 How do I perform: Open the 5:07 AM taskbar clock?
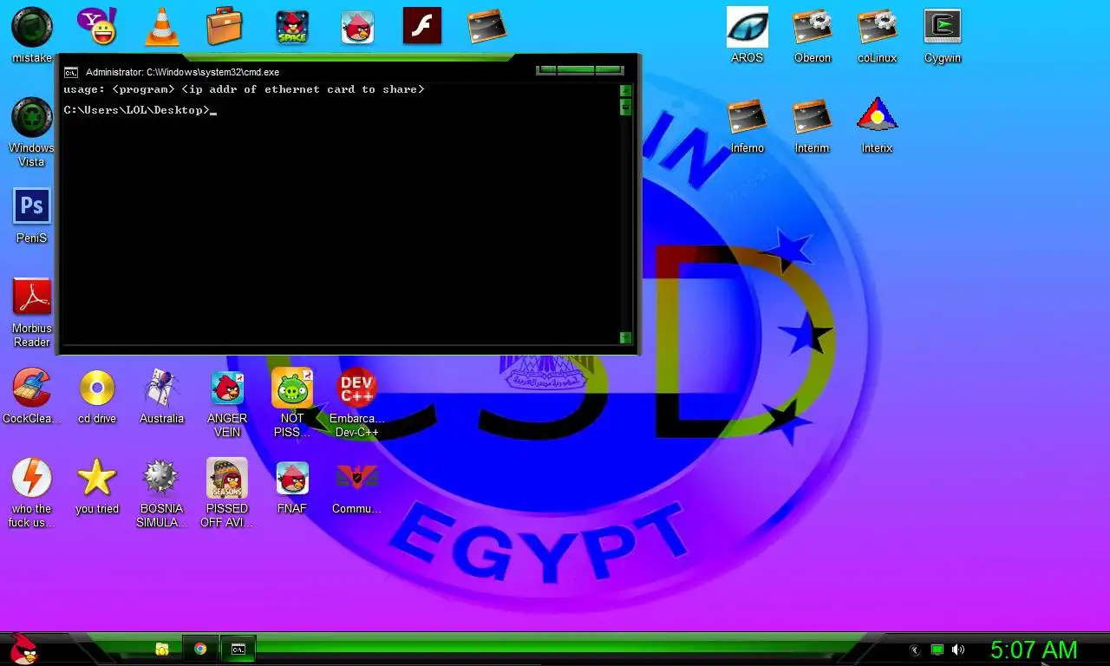coord(1034,650)
